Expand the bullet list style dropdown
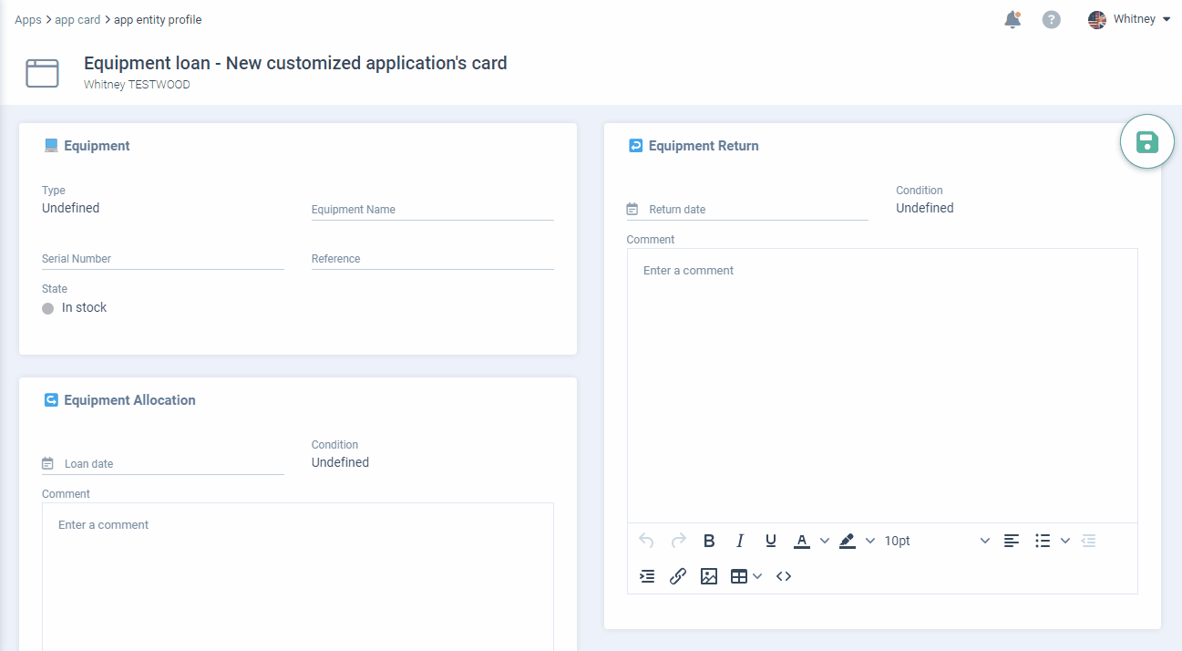The width and height of the screenshot is (1182, 651). [1065, 541]
